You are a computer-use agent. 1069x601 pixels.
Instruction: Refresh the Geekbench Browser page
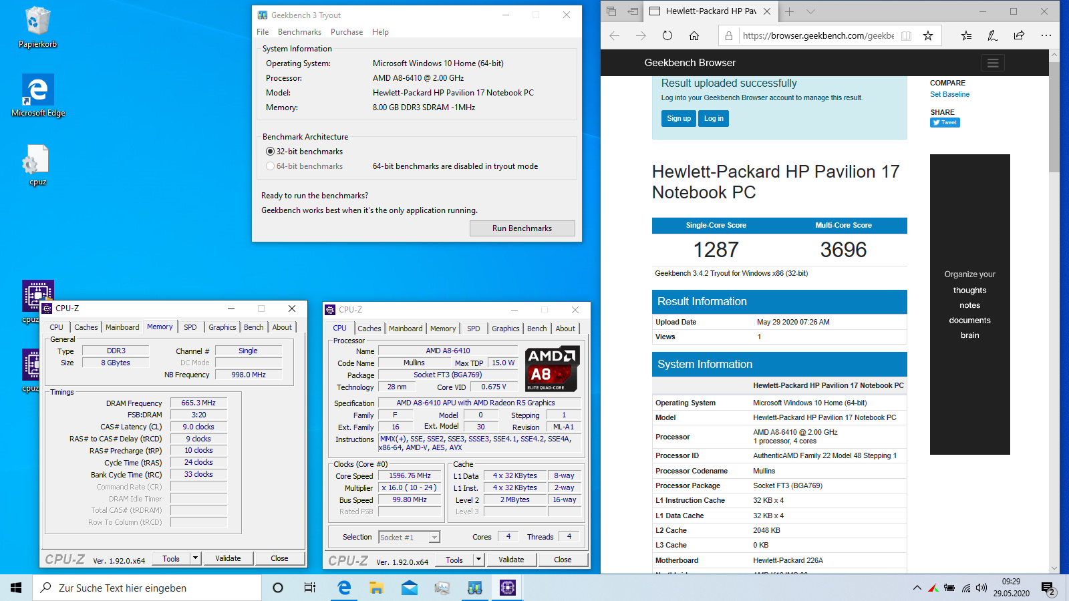(x=667, y=36)
